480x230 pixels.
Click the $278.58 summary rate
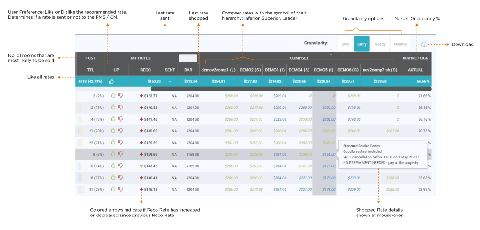pyautogui.click(x=380, y=81)
